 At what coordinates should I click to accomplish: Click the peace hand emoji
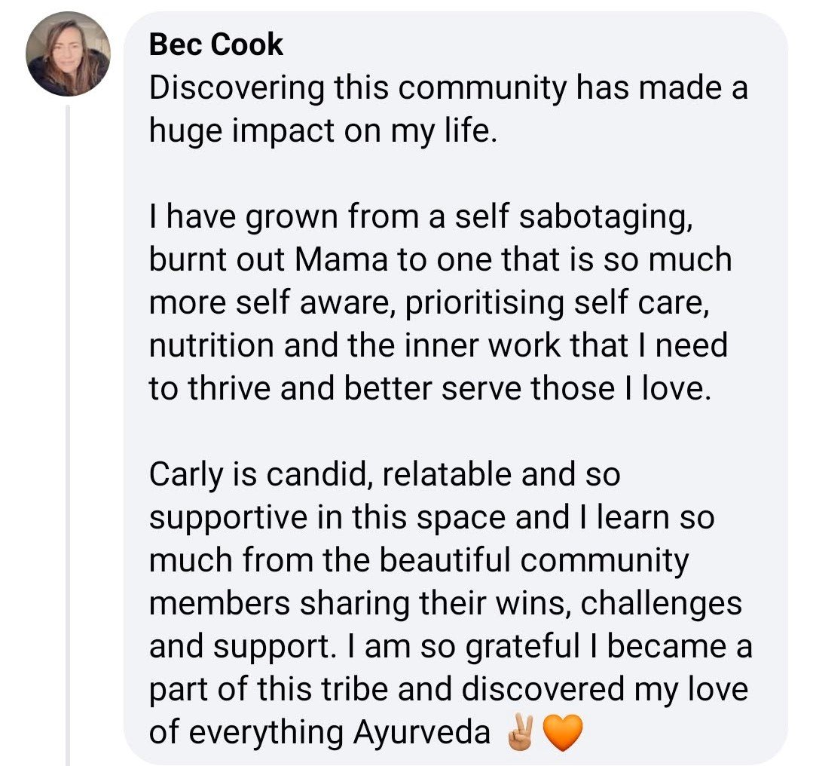coord(521,733)
